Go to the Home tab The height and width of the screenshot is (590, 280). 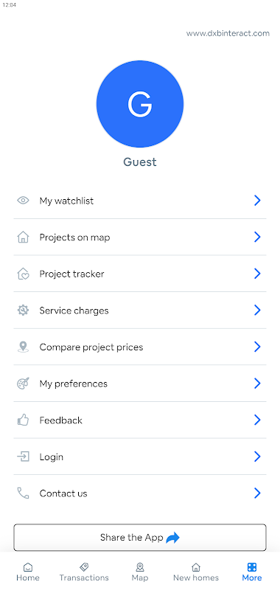tap(28, 572)
